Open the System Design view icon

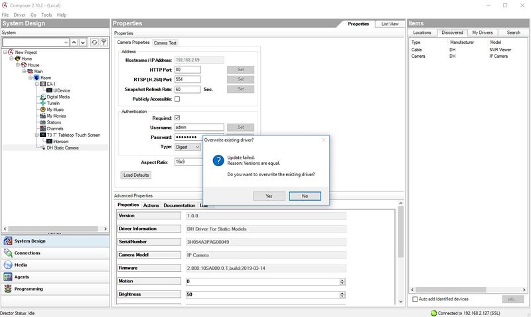tap(8, 241)
